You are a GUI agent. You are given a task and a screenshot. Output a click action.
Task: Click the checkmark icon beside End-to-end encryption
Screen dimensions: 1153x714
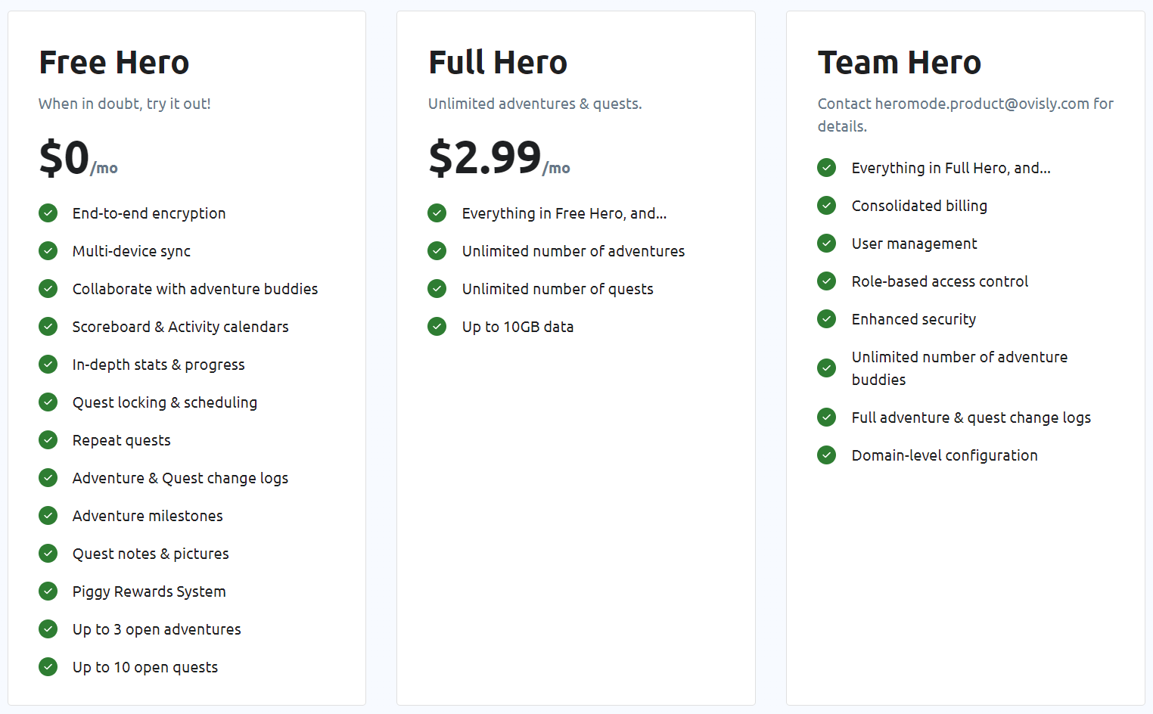(x=48, y=213)
